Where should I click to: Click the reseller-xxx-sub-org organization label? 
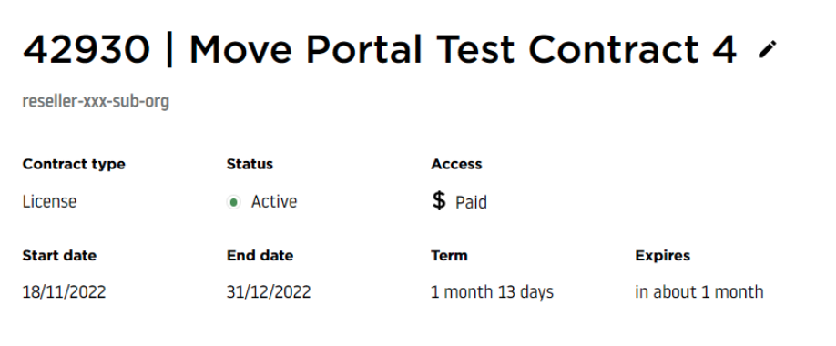(x=96, y=101)
